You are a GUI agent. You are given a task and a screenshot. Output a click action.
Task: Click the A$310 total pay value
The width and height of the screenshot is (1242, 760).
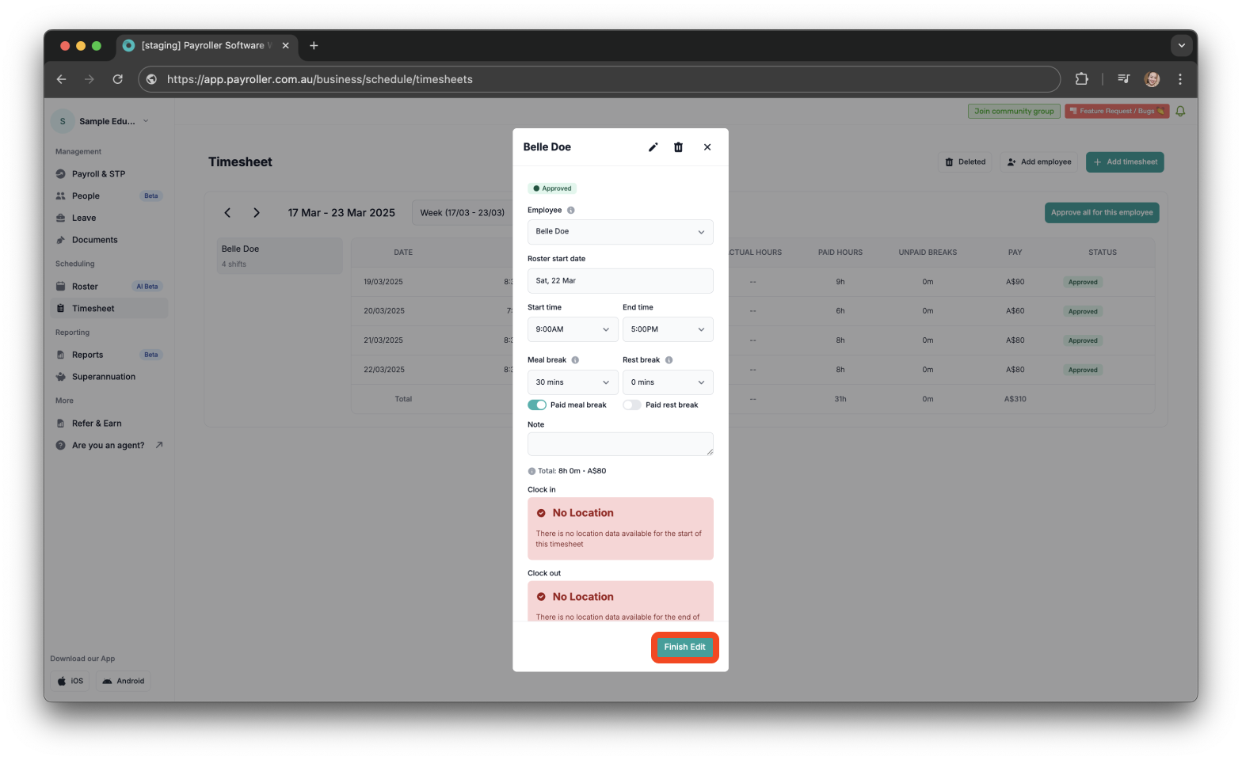coord(1015,399)
